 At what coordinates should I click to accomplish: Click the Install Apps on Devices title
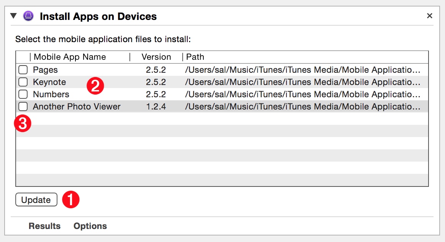98,16
